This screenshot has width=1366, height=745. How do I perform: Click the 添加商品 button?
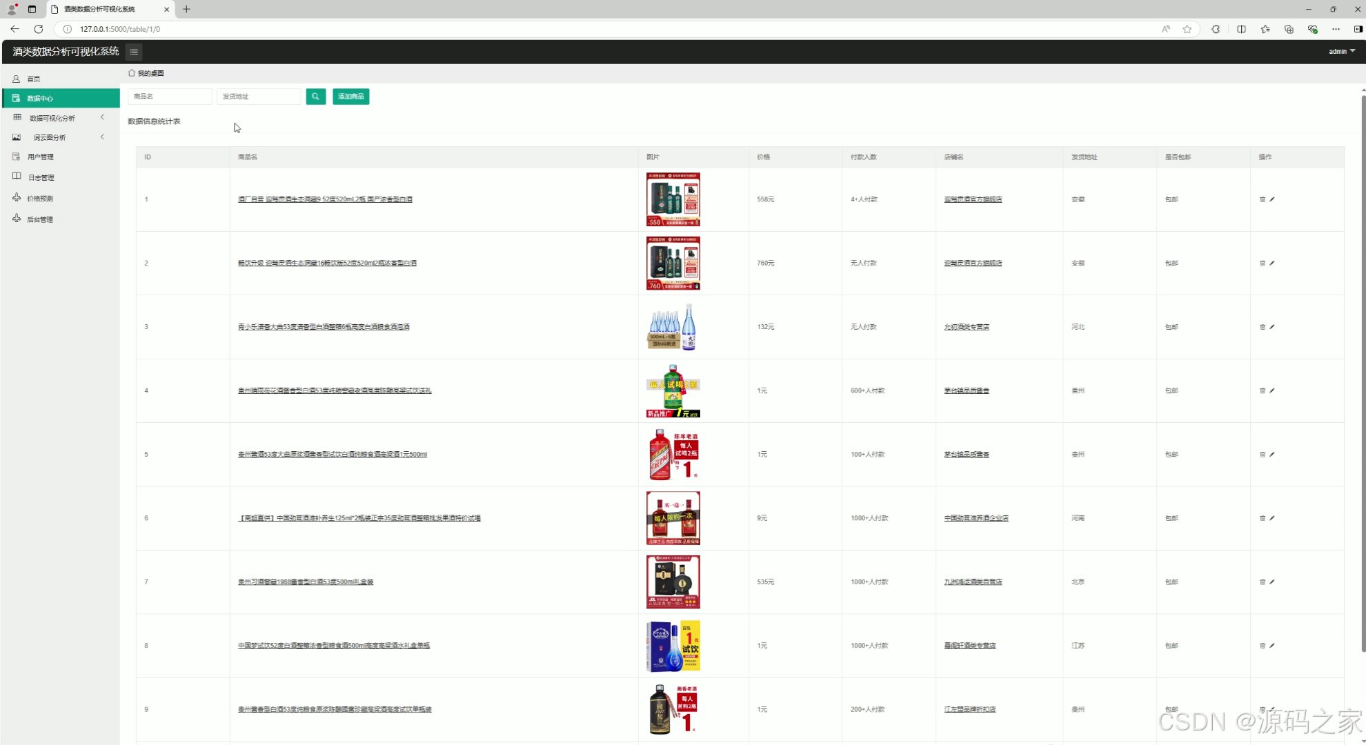pos(350,97)
